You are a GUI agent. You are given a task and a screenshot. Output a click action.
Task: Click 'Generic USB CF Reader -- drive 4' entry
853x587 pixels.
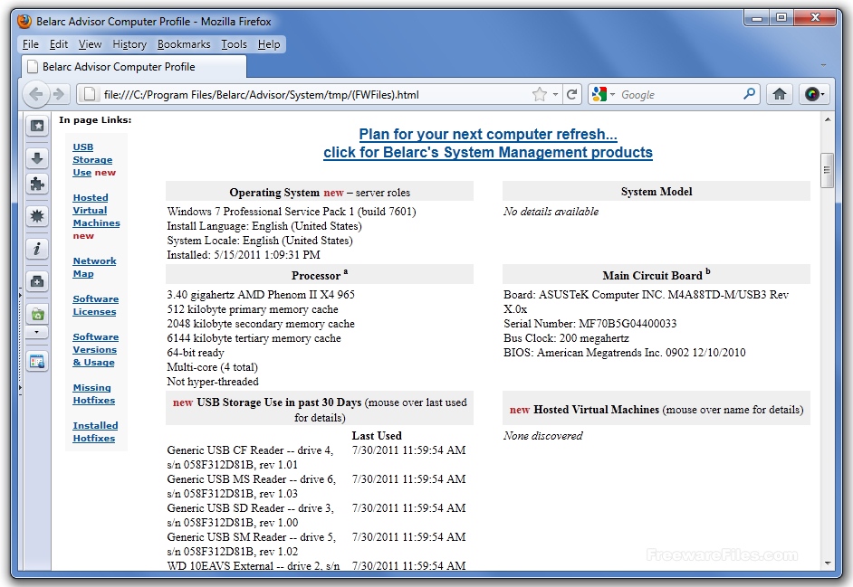[250, 457]
